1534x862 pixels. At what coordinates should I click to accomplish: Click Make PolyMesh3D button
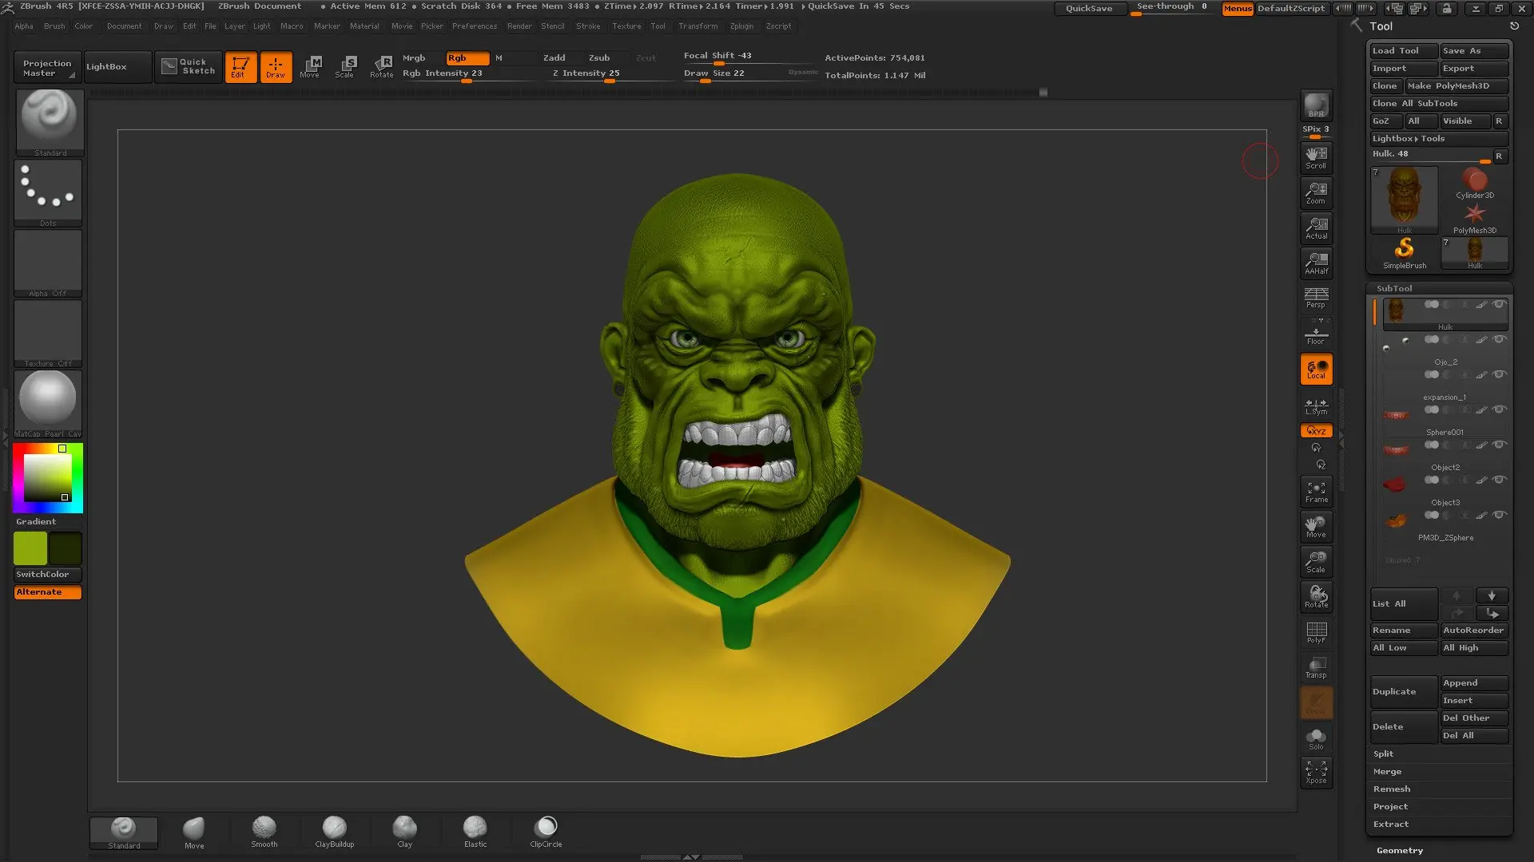1457,86
